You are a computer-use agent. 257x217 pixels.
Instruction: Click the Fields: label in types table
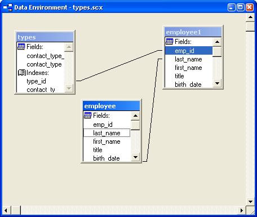35,47
